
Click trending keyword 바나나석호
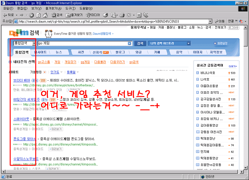click(208, 73)
